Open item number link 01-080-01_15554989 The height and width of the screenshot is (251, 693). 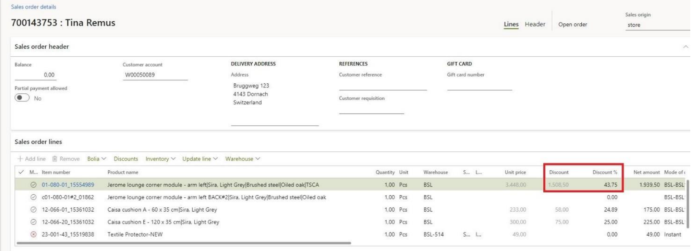(68, 184)
